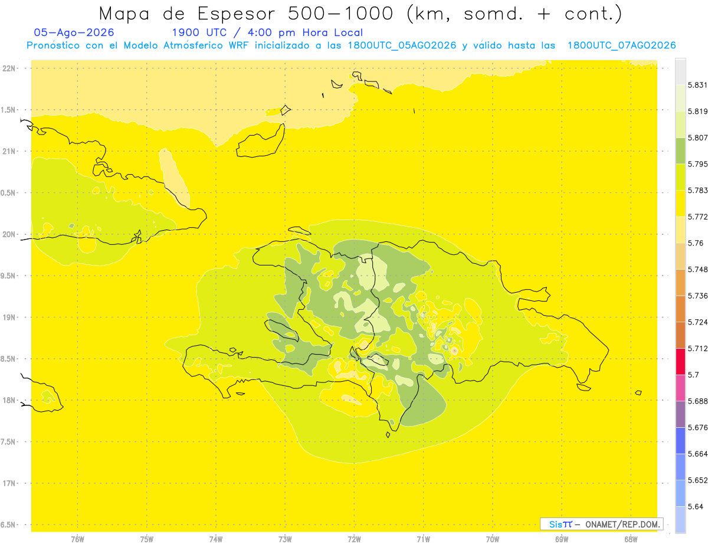
Task: Select the pink legend swatch below 5.7
Action: pos(680,388)
